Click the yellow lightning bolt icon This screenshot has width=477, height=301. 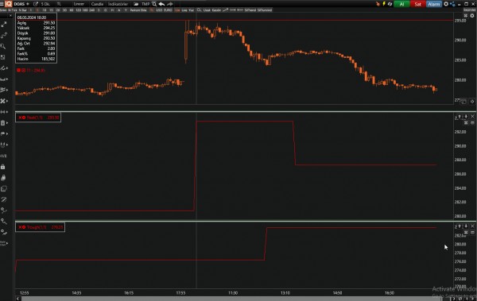[384, 4]
